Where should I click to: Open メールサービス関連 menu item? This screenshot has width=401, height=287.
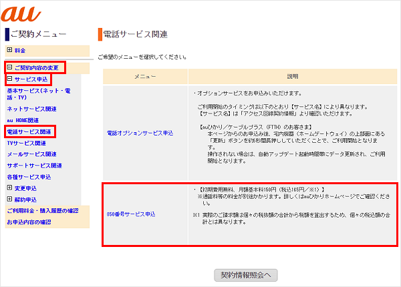coord(31,154)
